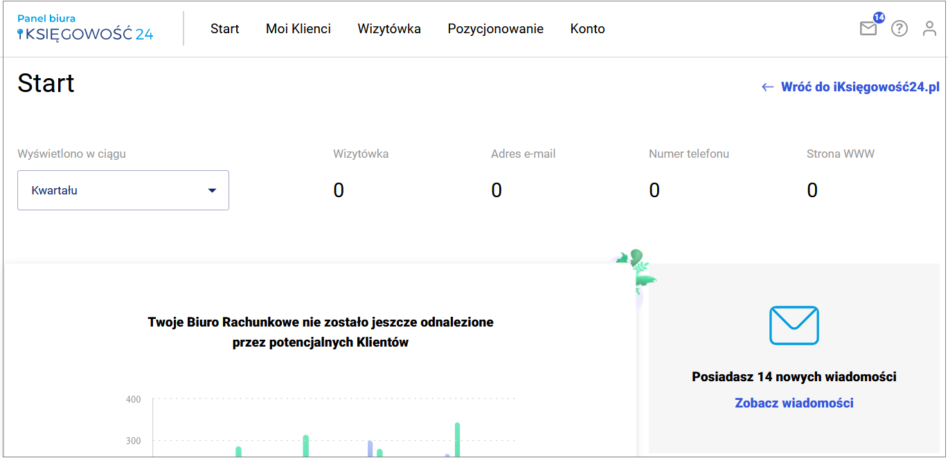Click the dropdown arrow in Kwartału field
The height and width of the screenshot is (458, 948).
[213, 190]
